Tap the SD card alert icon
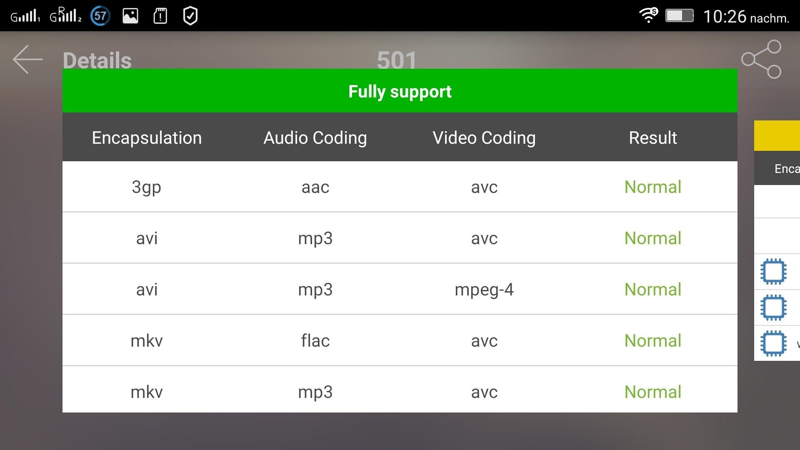 160,16
